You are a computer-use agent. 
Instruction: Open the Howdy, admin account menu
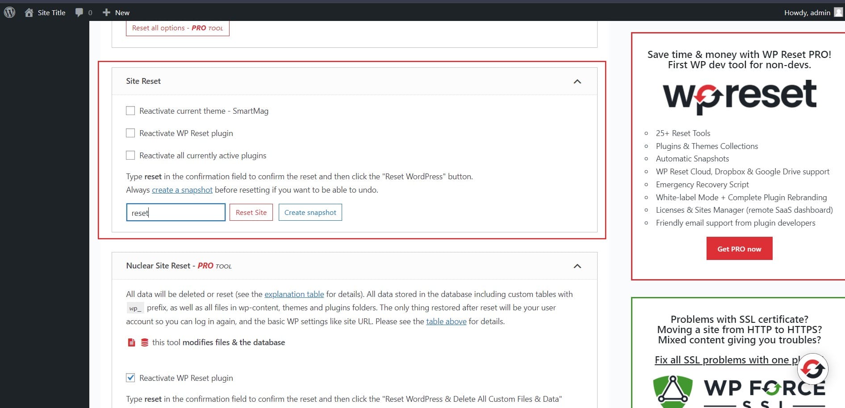[813, 12]
